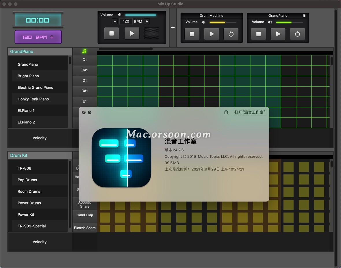Select the Power Drums kit
Viewport: 341px width, 268px height.
pos(40,203)
